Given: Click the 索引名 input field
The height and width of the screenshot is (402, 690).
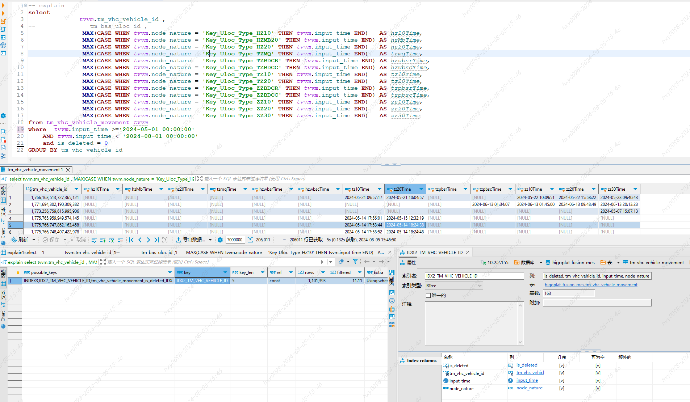Looking at the screenshot, I should tap(474, 276).
